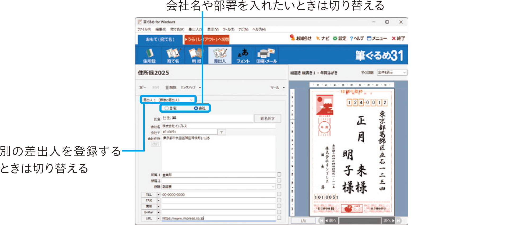
Task: Open the E-Mail label type dropdown arrow
Action: 158,212
